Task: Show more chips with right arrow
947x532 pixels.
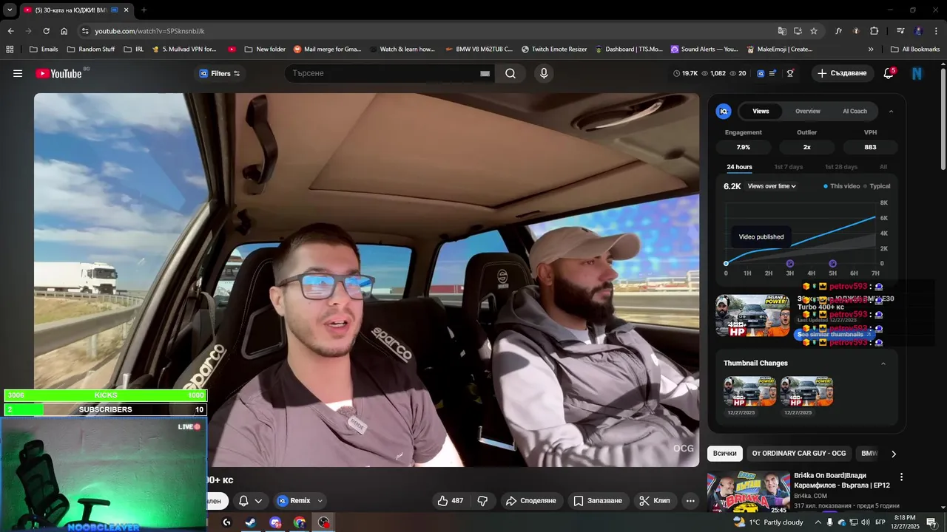Action: pyautogui.click(x=894, y=454)
